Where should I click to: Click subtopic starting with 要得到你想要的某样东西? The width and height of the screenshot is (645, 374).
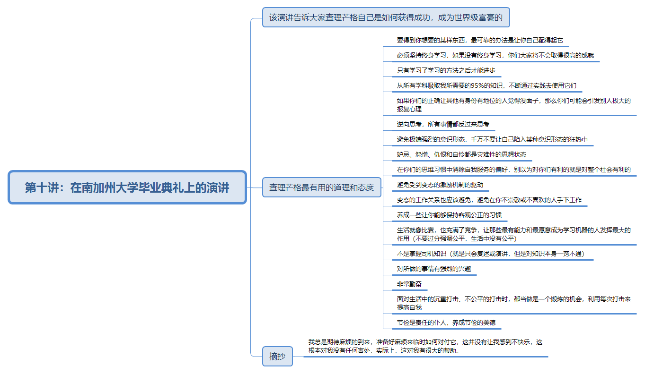(480, 40)
